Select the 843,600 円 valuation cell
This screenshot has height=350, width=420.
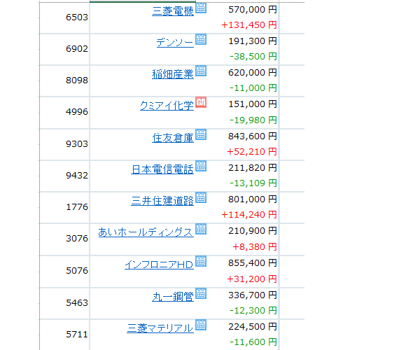click(x=252, y=136)
